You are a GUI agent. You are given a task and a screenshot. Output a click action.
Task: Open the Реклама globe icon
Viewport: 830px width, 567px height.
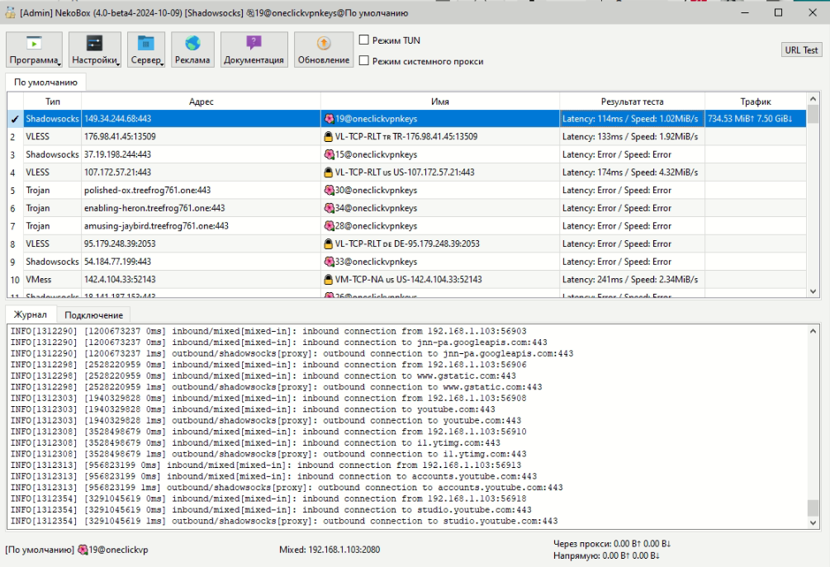tap(192, 44)
